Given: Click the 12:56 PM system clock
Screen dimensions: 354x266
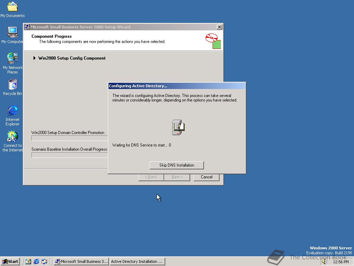Looking at the screenshot, I should point(341,262).
